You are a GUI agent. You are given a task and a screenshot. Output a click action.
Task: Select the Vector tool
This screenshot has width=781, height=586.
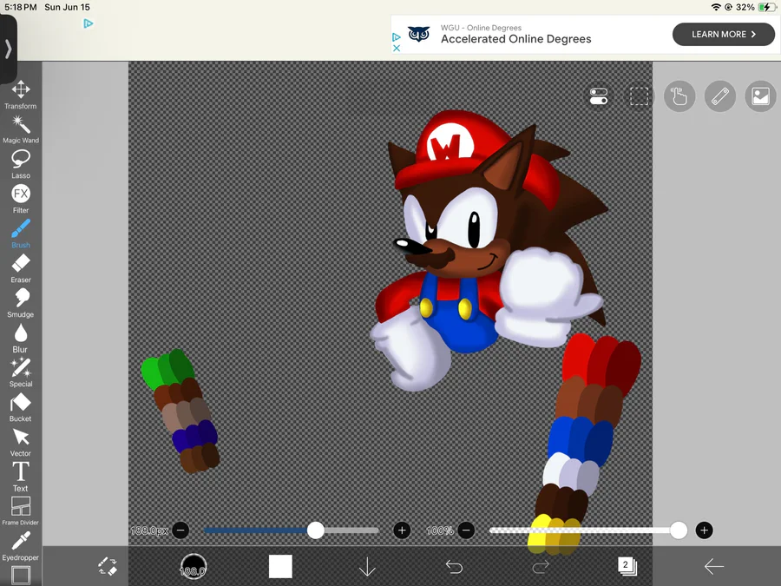pos(21,443)
